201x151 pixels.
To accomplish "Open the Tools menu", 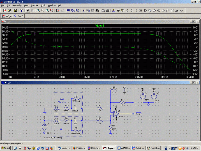I will point(43,6).
